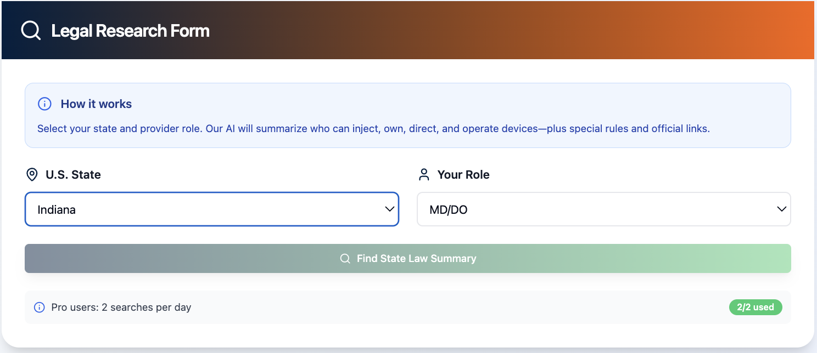The image size is (817, 353).
Task: Click the location pin icon by U.S. State
Action: 32,175
